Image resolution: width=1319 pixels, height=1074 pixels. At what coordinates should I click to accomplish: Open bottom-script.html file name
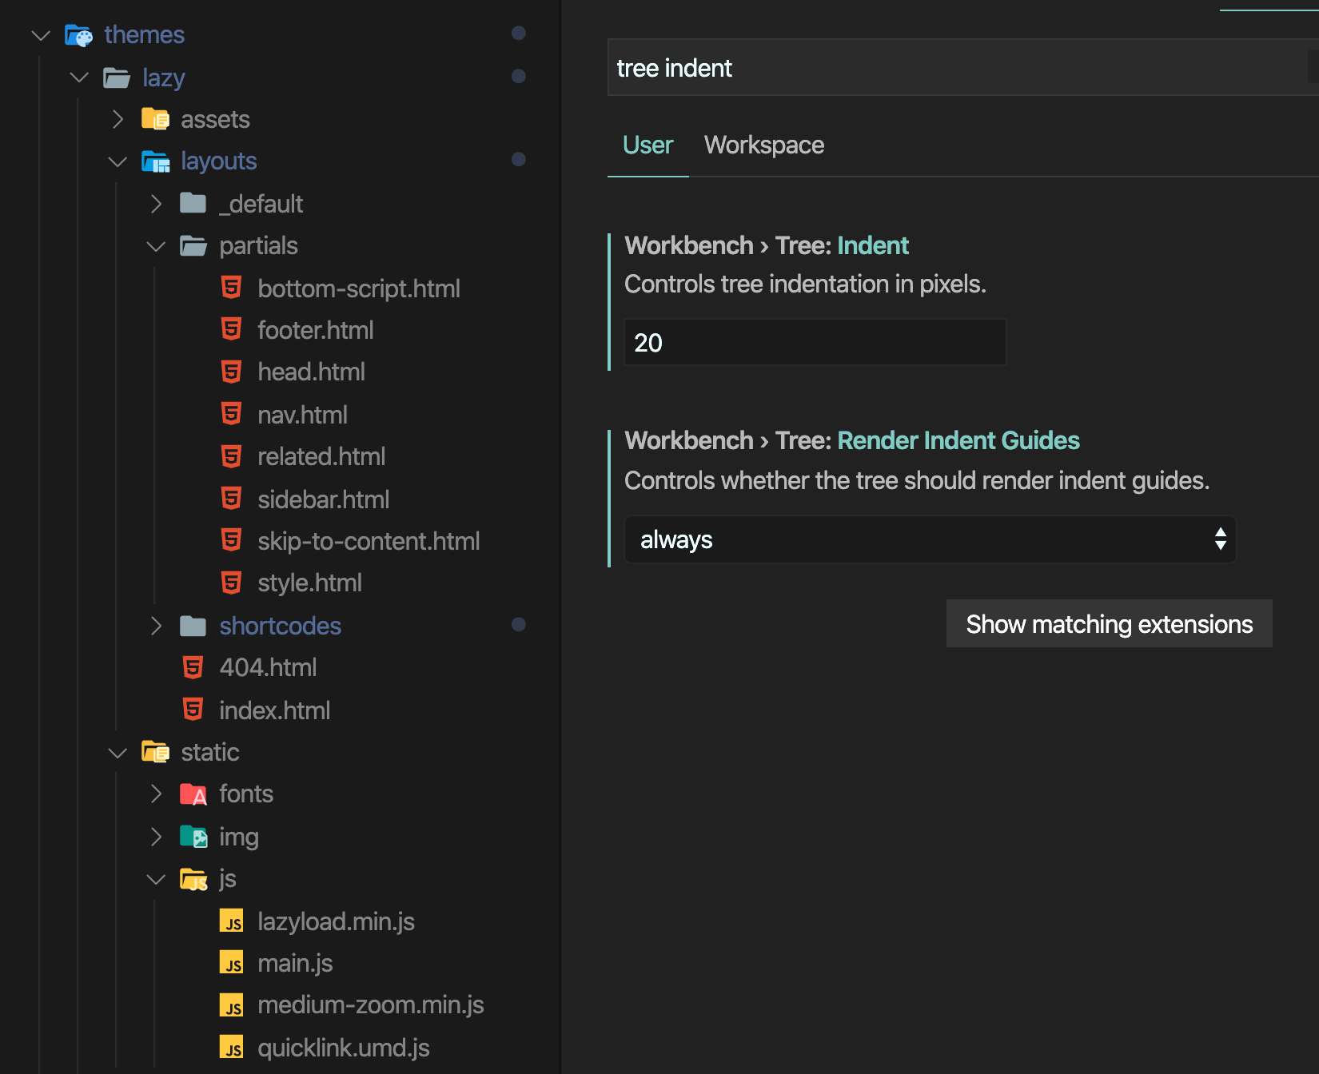click(359, 288)
